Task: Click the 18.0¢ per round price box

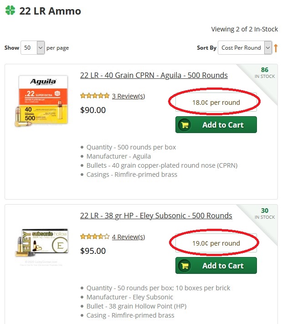Action: click(216, 103)
